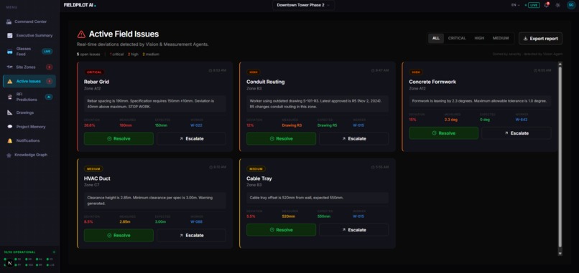Open Project Memory menu item

point(29,127)
